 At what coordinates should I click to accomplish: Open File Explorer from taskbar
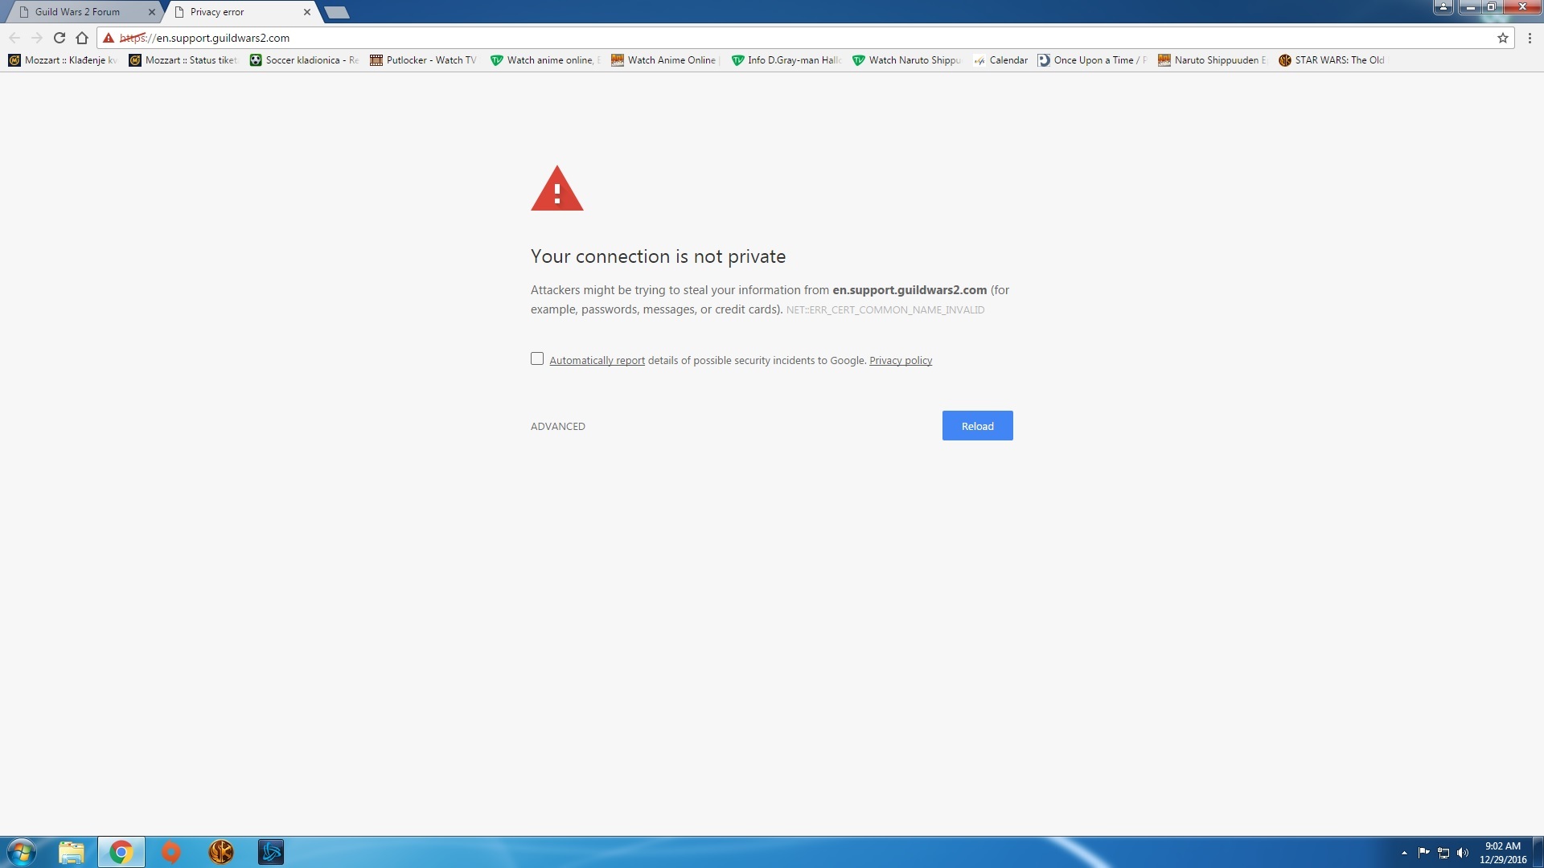(72, 852)
